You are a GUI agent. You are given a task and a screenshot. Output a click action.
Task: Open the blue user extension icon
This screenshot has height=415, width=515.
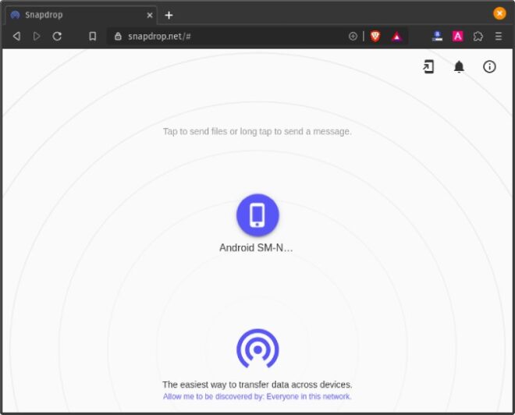click(437, 36)
